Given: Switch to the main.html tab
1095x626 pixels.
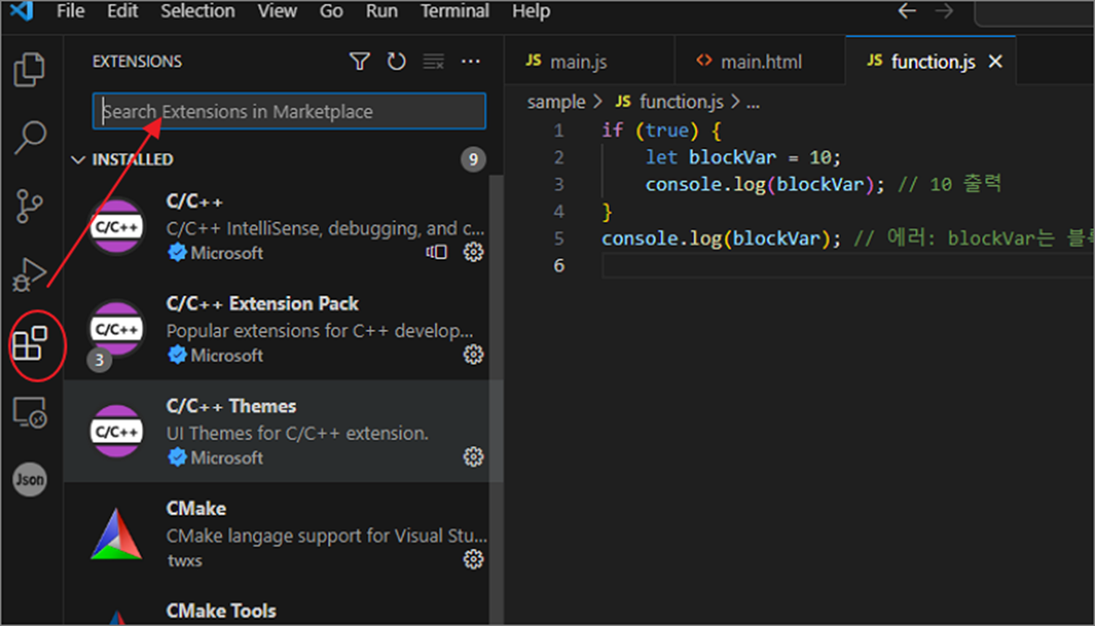Looking at the screenshot, I should [x=759, y=61].
